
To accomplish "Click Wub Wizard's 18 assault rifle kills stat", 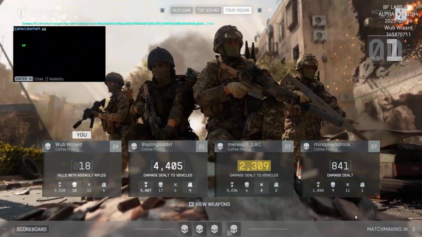I will pos(82,166).
